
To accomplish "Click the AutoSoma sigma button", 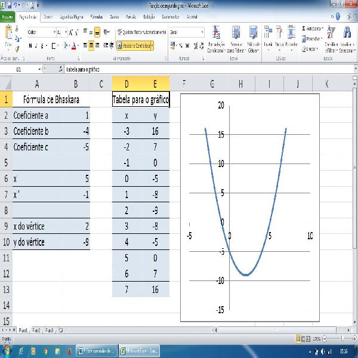I will coord(312,29).
